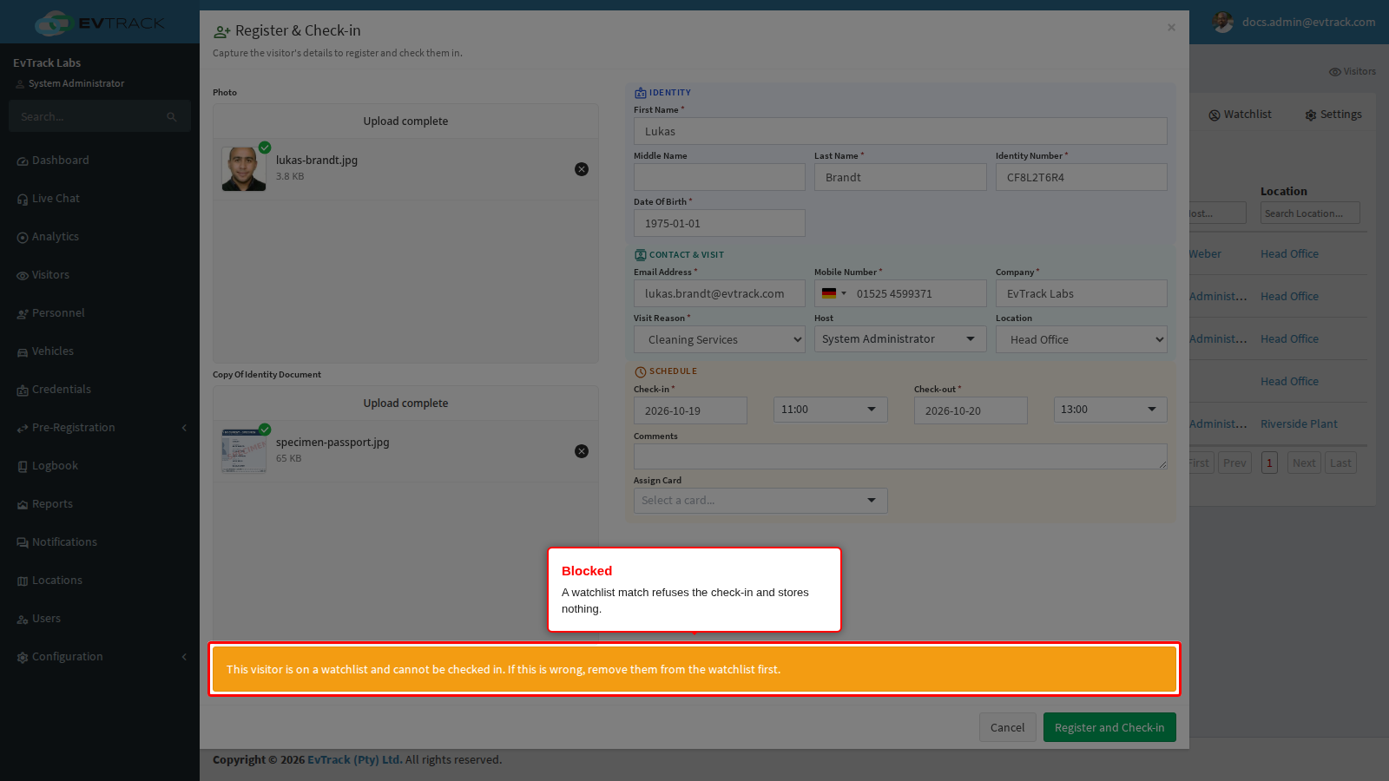This screenshot has height=781, width=1389.
Task: Click the Vehicles sidebar icon
Action: 23,352
